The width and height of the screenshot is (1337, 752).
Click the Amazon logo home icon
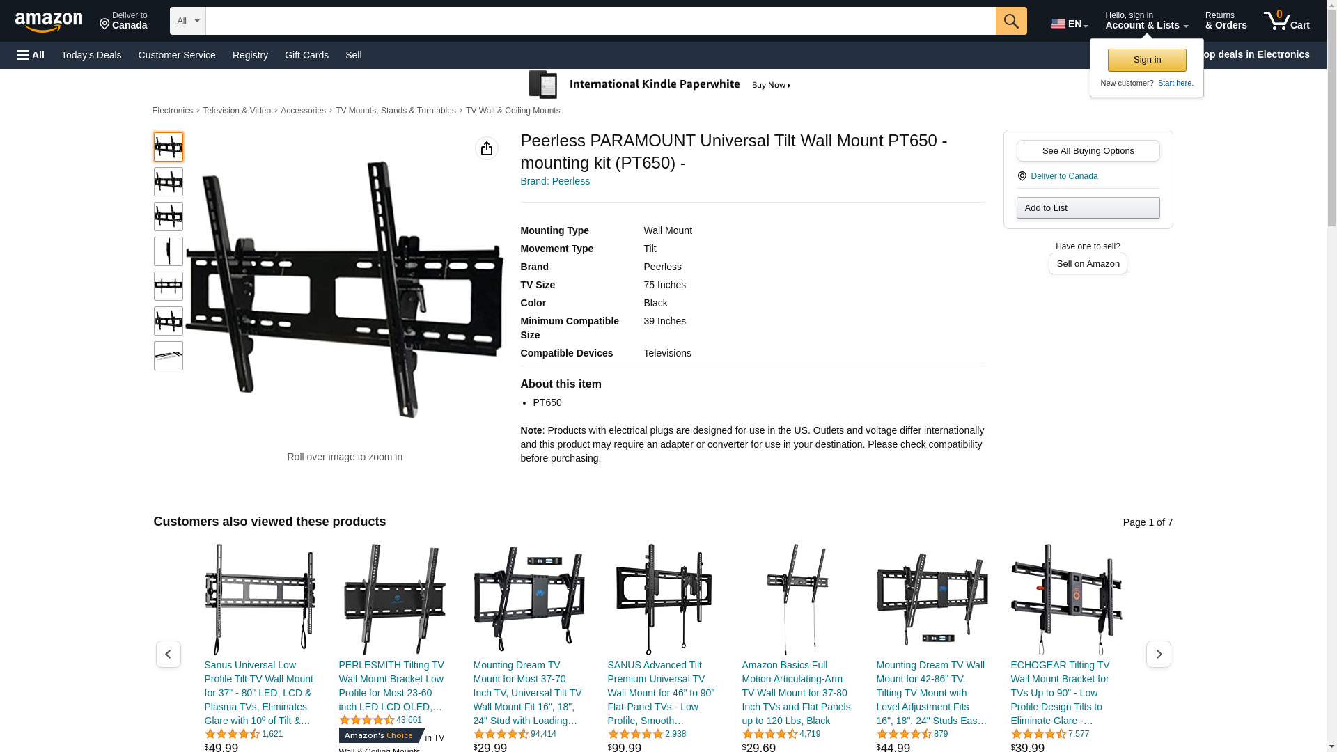[x=49, y=22]
